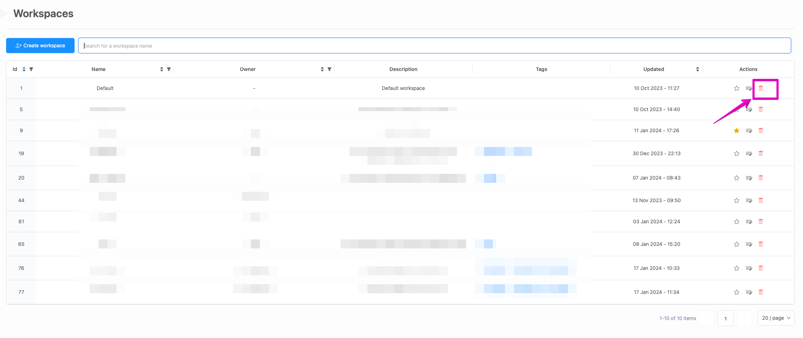Screen dimensions: 803x338
Task: Delete the Default workspace using its trash icon
Action: point(761,88)
